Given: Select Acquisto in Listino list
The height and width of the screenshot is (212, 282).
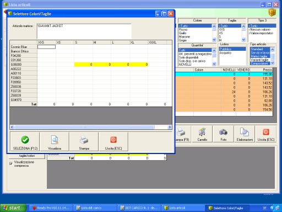Looking at the screenshot, I should pyautogui.click(x=226, y=53).
